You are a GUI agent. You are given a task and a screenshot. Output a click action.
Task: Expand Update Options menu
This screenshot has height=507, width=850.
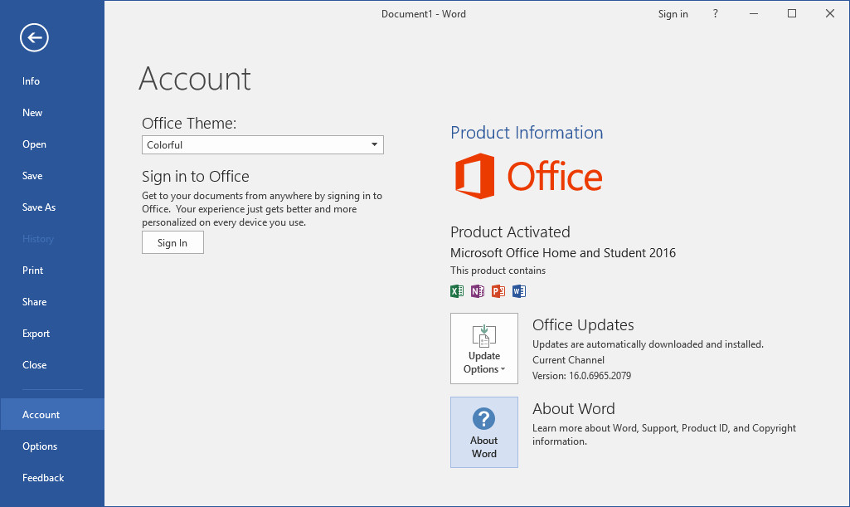click(484, 349)
